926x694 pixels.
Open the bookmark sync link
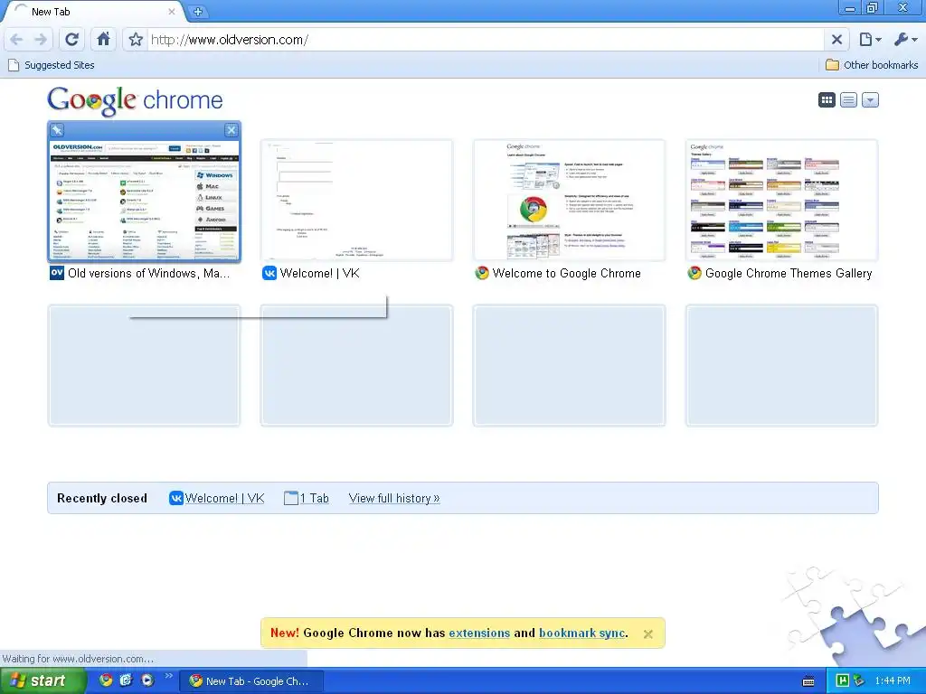[581, 633]
